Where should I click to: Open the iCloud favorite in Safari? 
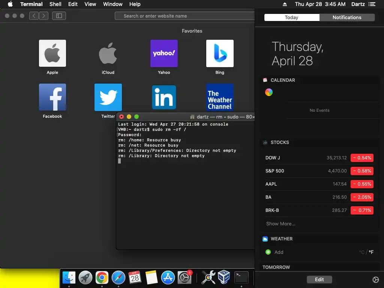[x=108, y=53]
